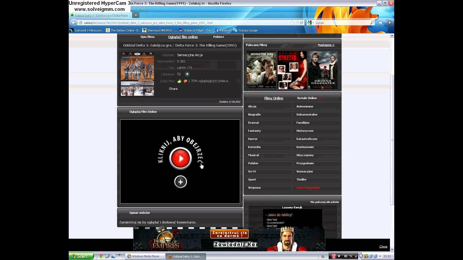Browse the Dramat film category

pyautogui.click(x=253, y=123)
